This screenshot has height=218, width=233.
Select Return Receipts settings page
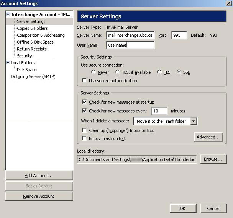[x=31, y=49]
